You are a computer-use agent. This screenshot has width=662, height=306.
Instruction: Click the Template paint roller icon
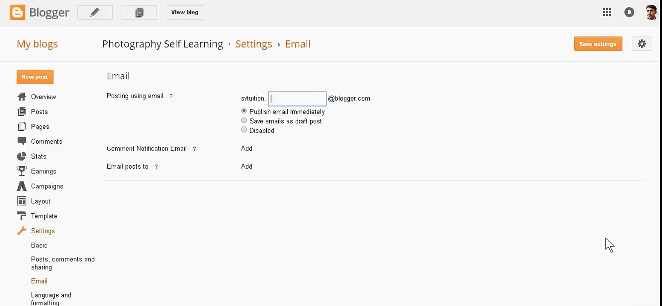[22, 216]
